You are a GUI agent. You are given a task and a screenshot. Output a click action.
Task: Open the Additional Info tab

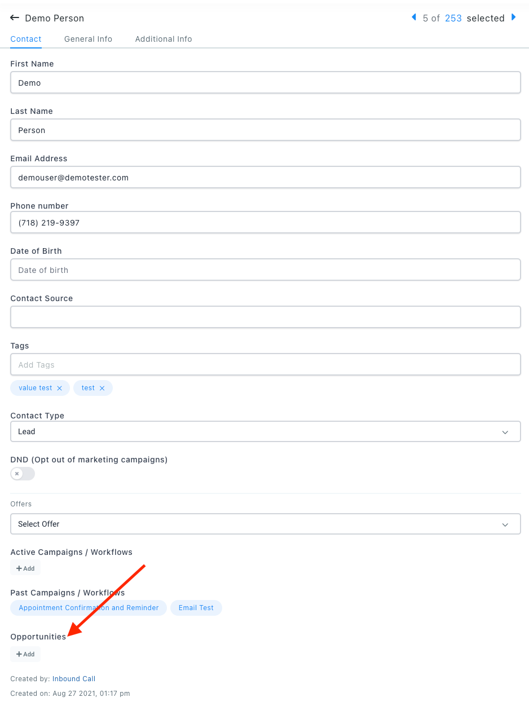164,39
